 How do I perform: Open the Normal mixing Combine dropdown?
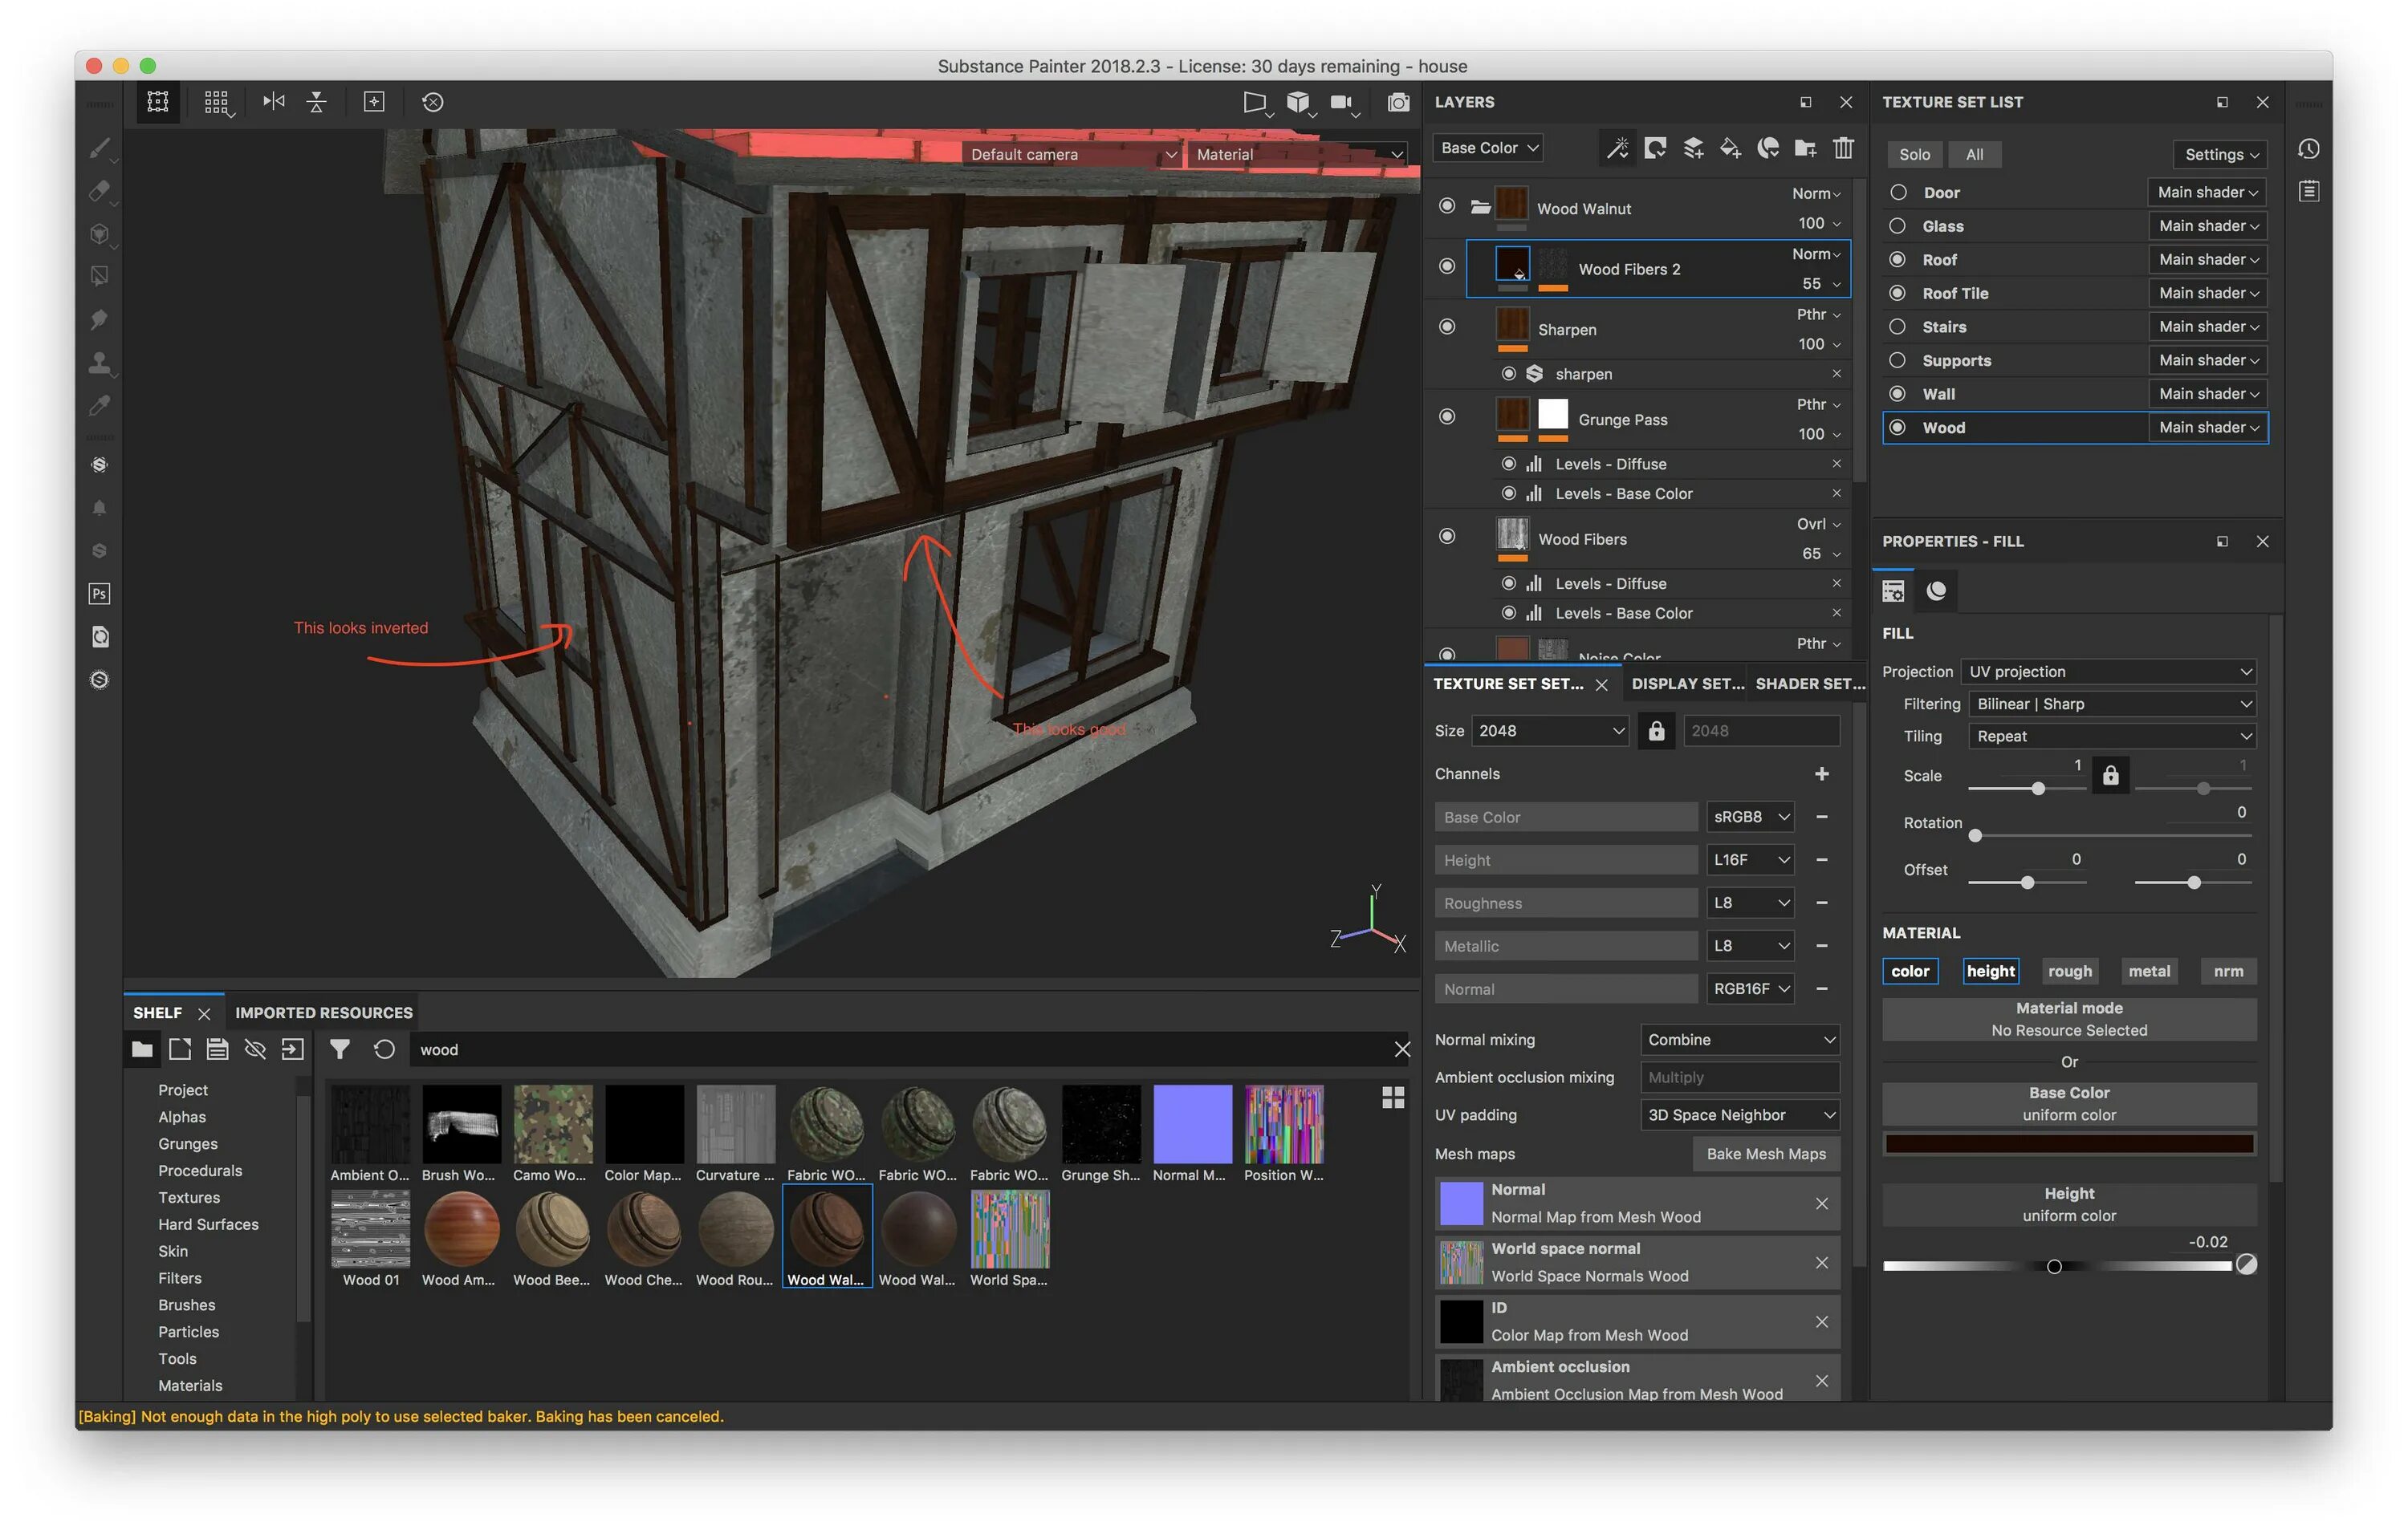click(1739, 1039)
